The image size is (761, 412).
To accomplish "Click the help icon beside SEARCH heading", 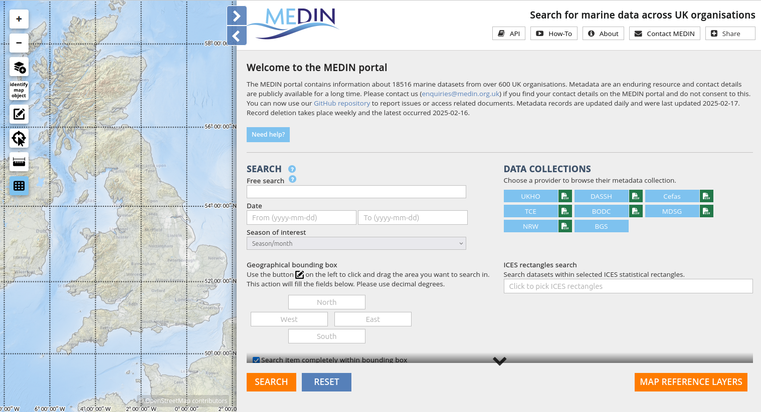I will [x=292, y=169].
